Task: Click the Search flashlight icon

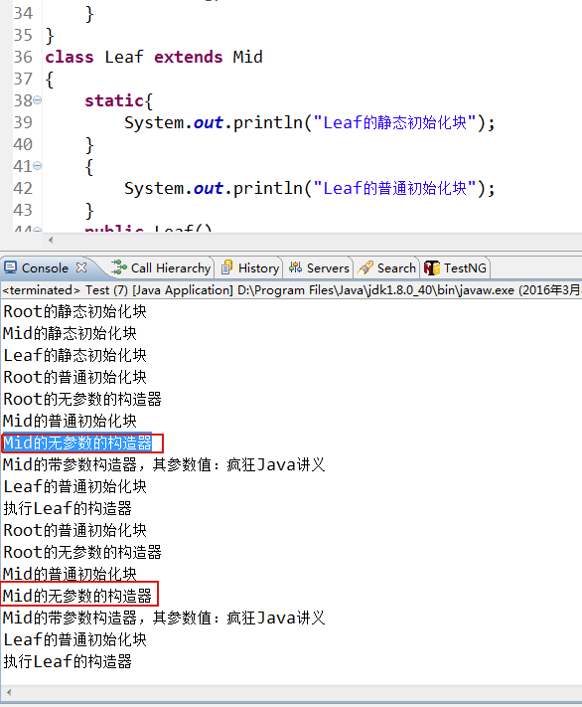Action: (365, 267)
